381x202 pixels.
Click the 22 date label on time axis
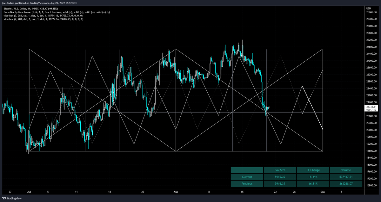275,192
